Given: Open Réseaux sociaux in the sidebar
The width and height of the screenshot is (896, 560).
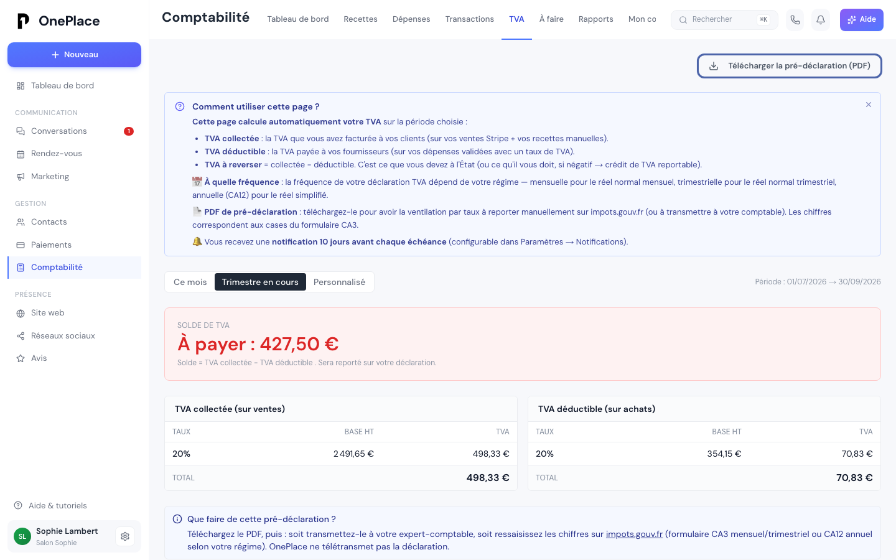Looking at the screenshot, I should pyautogui.click(x=75, y=336).
